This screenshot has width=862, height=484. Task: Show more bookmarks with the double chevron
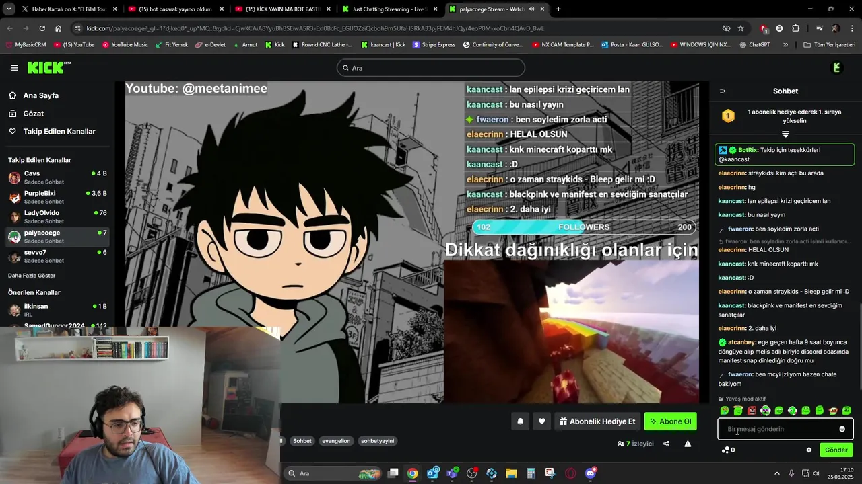click(785, 45)
